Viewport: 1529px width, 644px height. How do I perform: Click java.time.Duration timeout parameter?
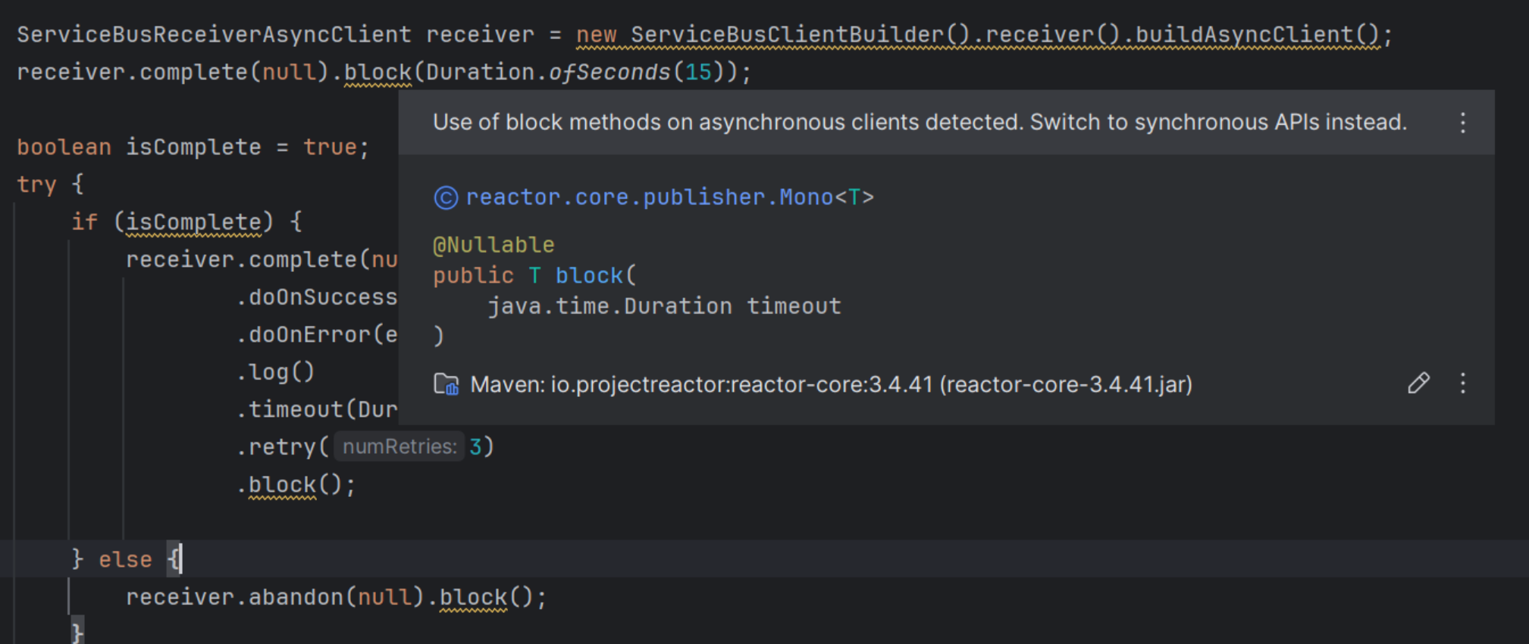(664, 306)
